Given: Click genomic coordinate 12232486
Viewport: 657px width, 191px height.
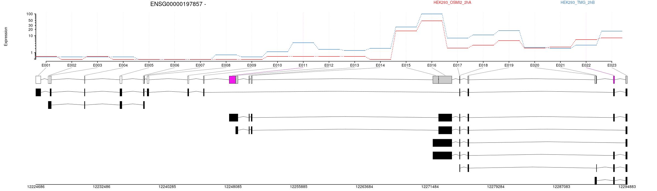Looking at the screenshot, I should [102, 187].
